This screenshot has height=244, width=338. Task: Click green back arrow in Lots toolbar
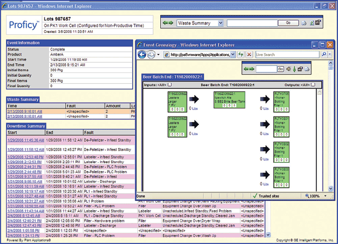pyautogui.click(x=165, y=23)
